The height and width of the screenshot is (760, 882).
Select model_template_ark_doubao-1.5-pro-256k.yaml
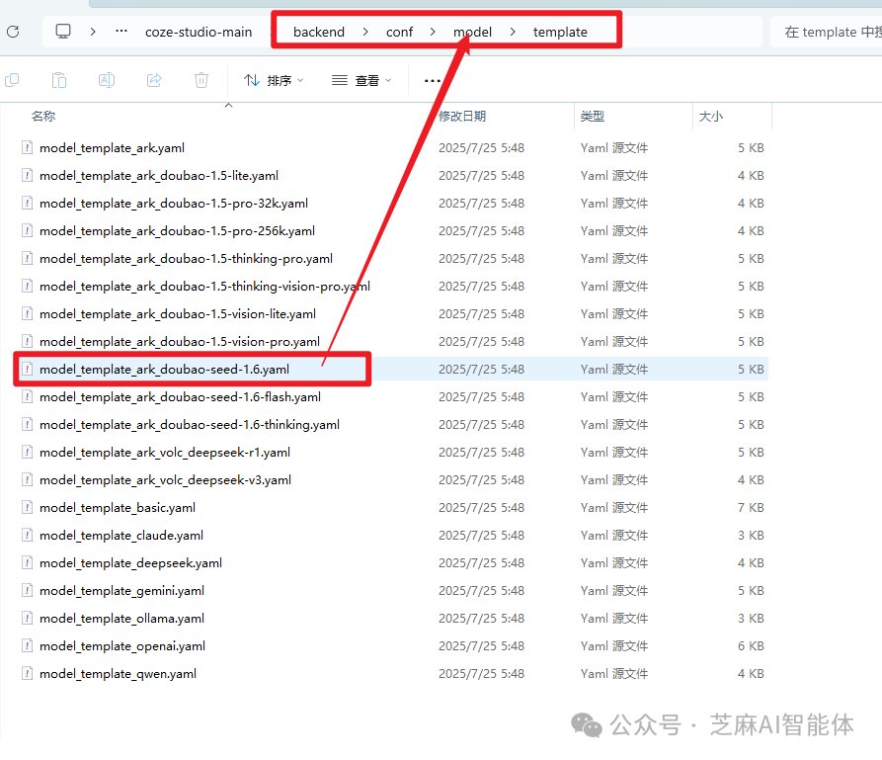coord(177,231)
